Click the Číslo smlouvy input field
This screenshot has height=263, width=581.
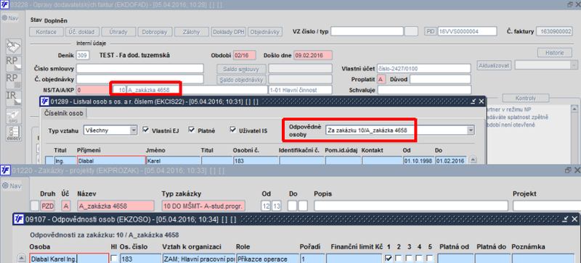pyautogui.click(x=140, y=68)
